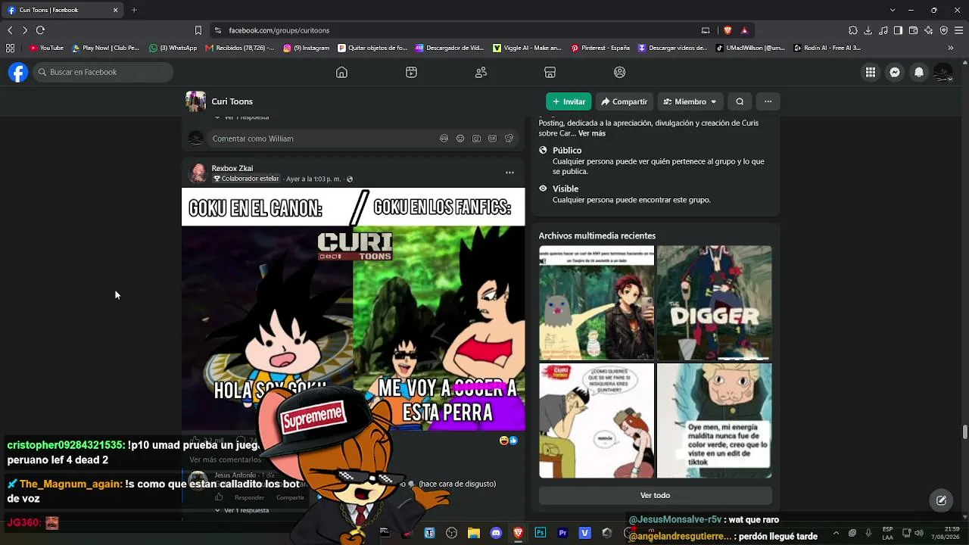
Task: Open Brave Shields icon in address bar
Action: coord(728,30)
